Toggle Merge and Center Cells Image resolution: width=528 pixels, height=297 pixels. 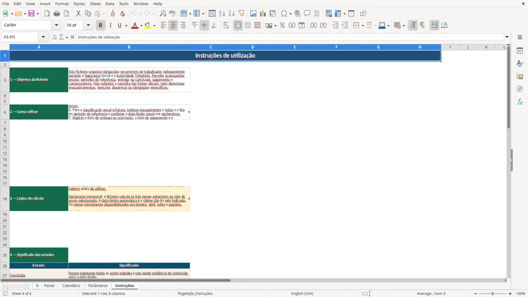point(238,26)
